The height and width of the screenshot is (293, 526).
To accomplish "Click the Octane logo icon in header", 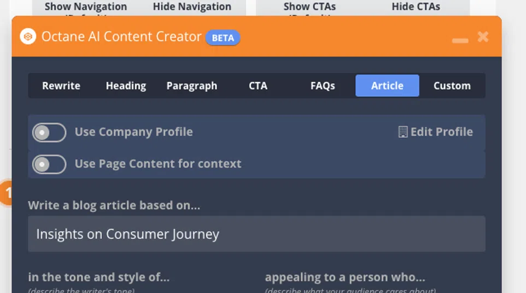I will click(28, 36).
